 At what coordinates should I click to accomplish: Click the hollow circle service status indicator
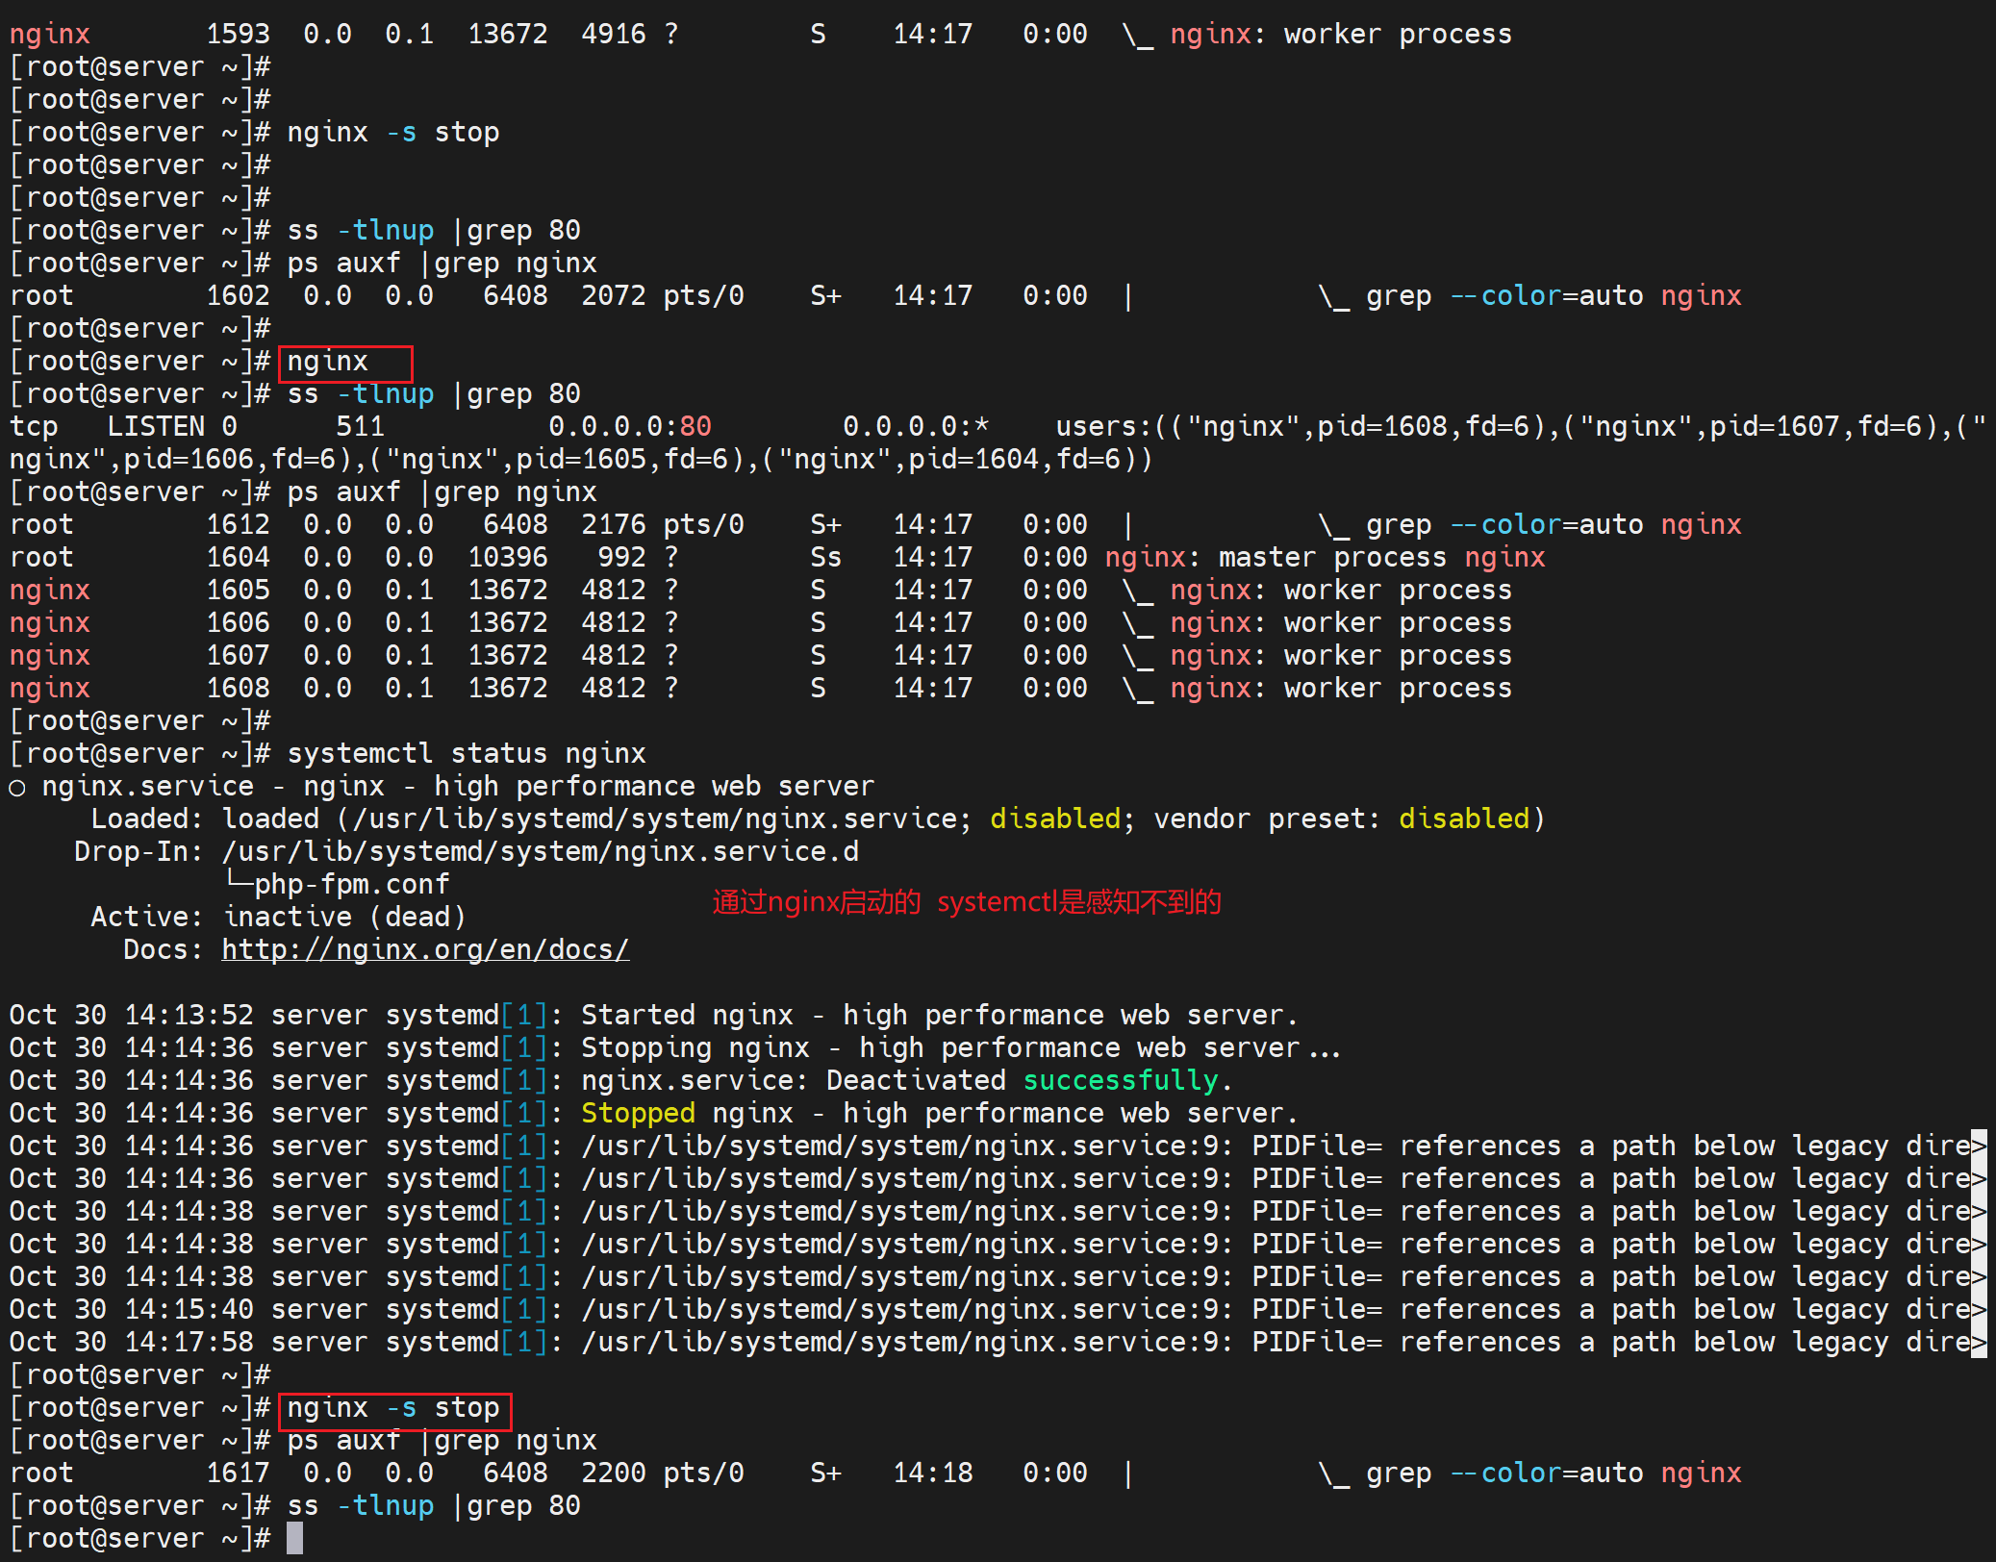[17, 788]
